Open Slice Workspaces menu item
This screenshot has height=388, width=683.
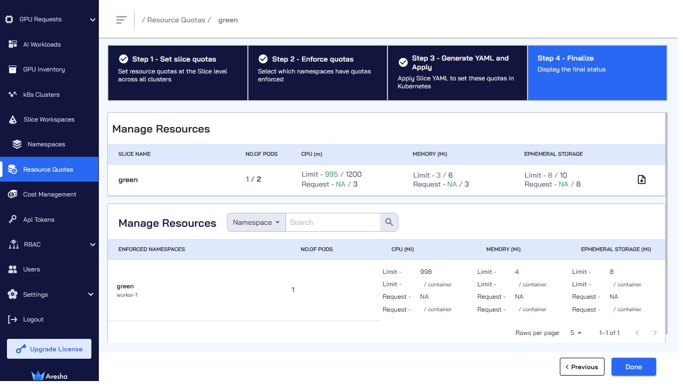coord(49,120)
